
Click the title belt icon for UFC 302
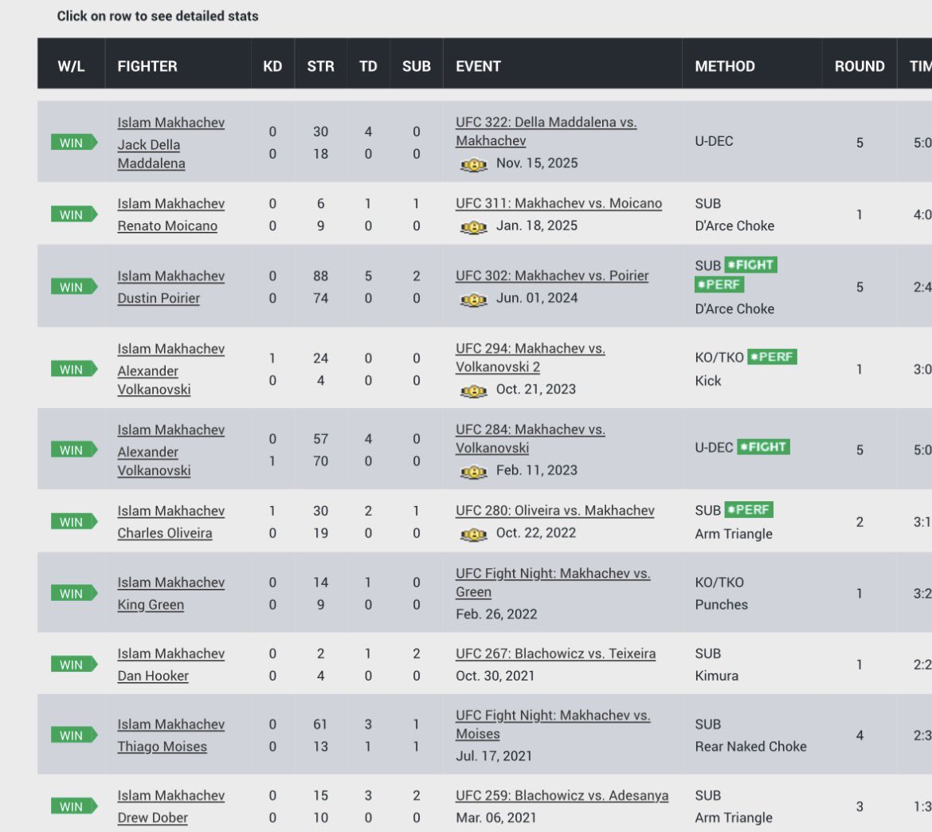coord(474,300)
